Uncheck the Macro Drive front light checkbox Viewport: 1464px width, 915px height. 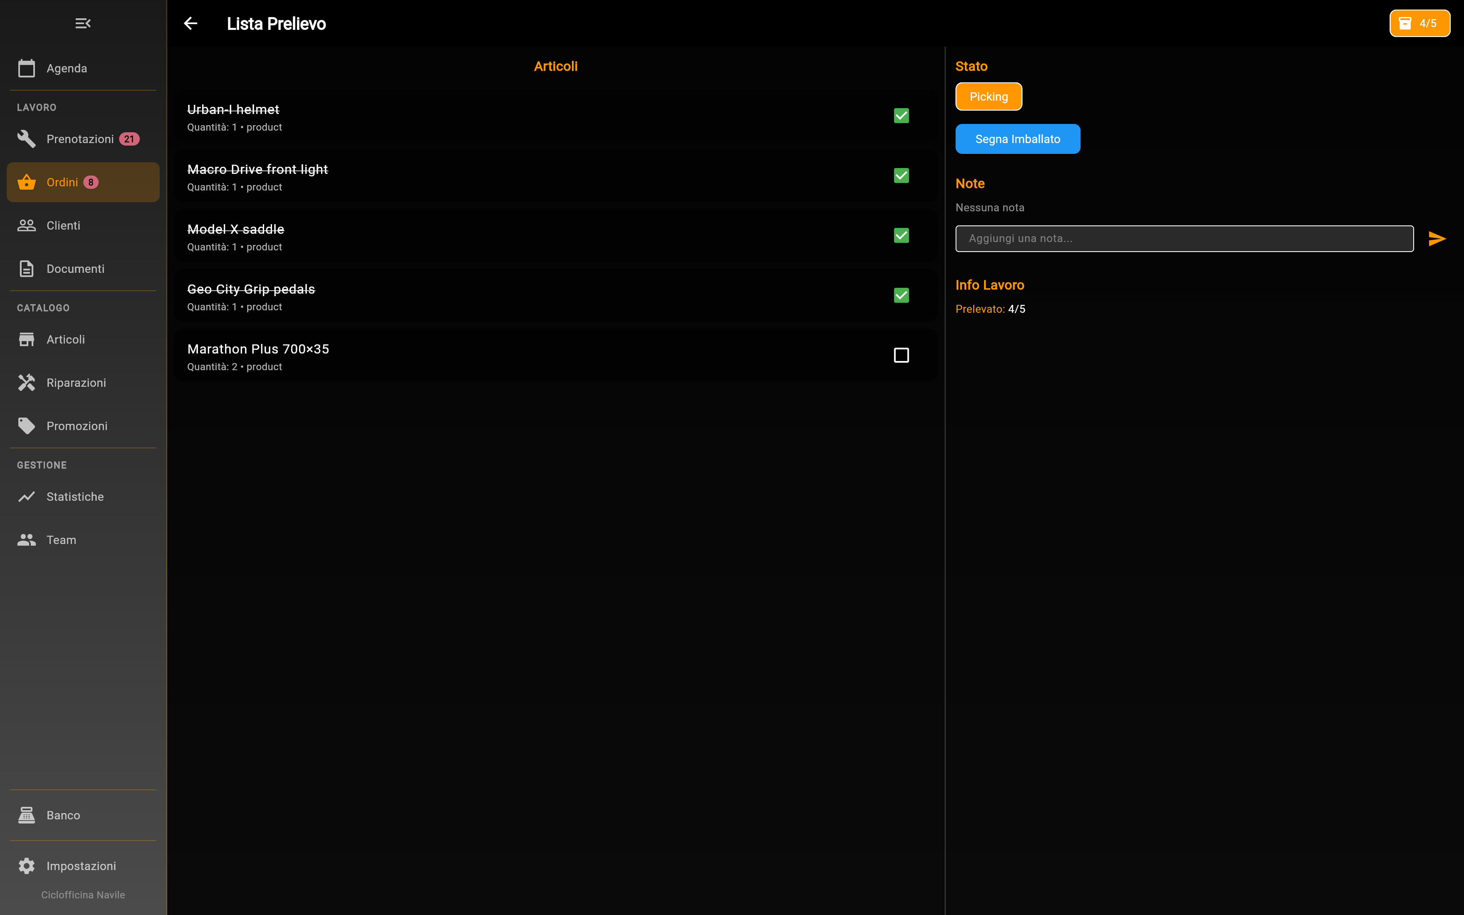(x=901, y=176)
